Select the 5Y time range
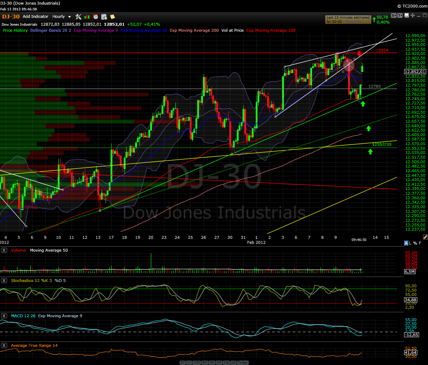The width and height of the screenshot is (428, 365). (182, 363)
